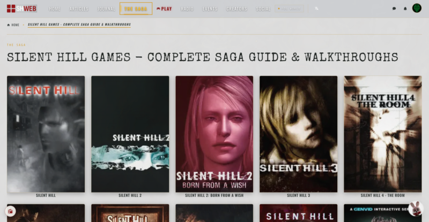This screenshot has width=429, height=222.
Task: Click the SHWEB logo
Action: 22,9
